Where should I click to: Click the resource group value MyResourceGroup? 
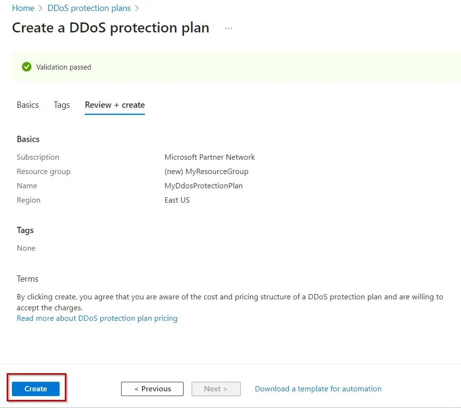[x=206, y=171]
